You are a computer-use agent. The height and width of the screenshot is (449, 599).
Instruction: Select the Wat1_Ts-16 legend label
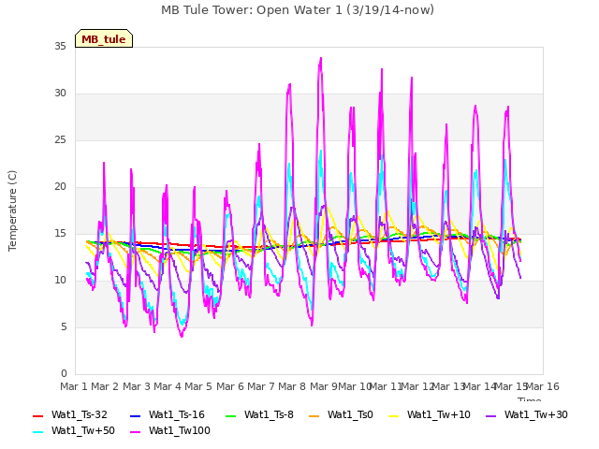[177, 415]
